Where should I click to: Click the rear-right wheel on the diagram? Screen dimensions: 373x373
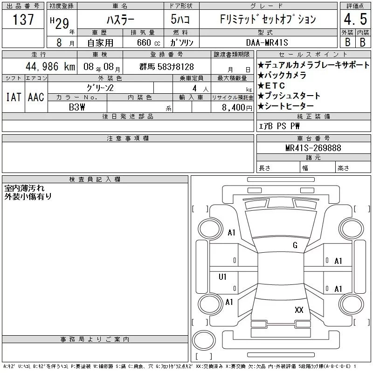[352, 304]
